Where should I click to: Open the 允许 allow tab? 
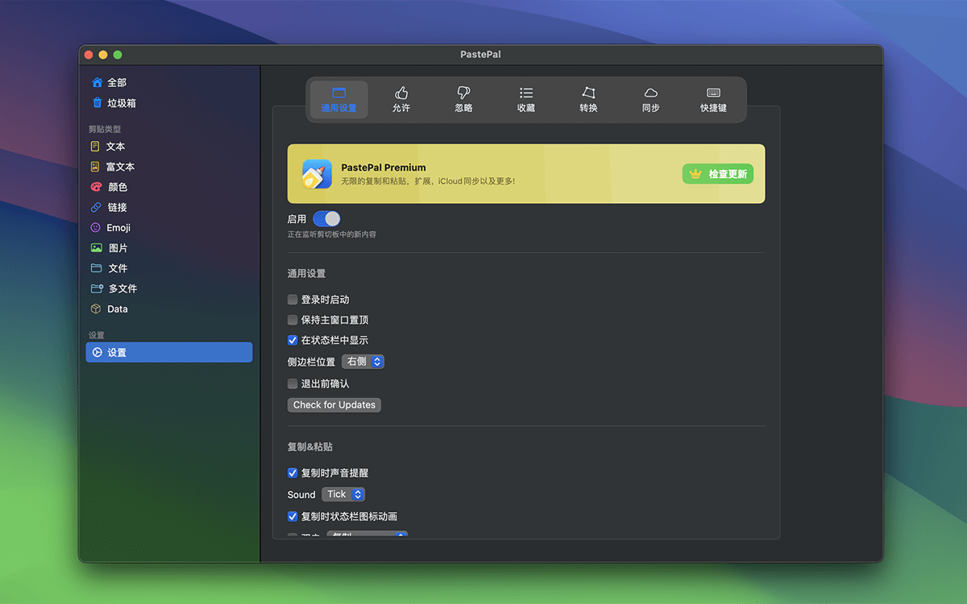[401, 100]
